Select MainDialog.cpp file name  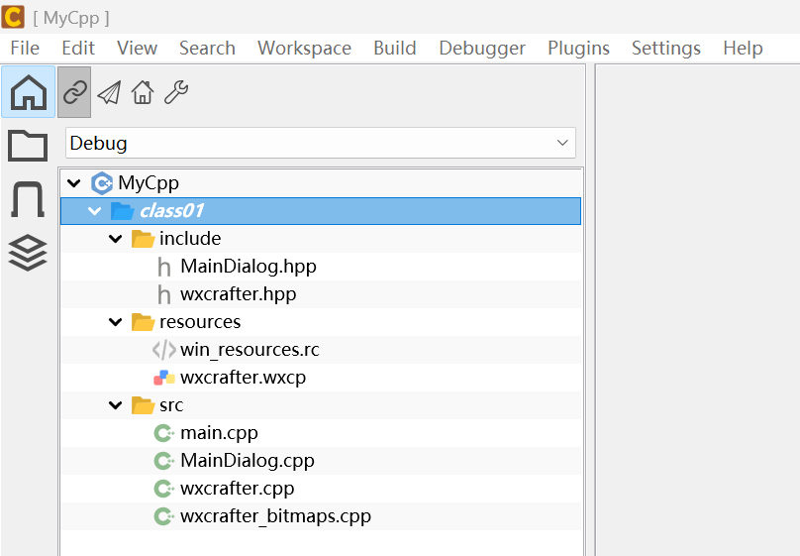point(247,461)
